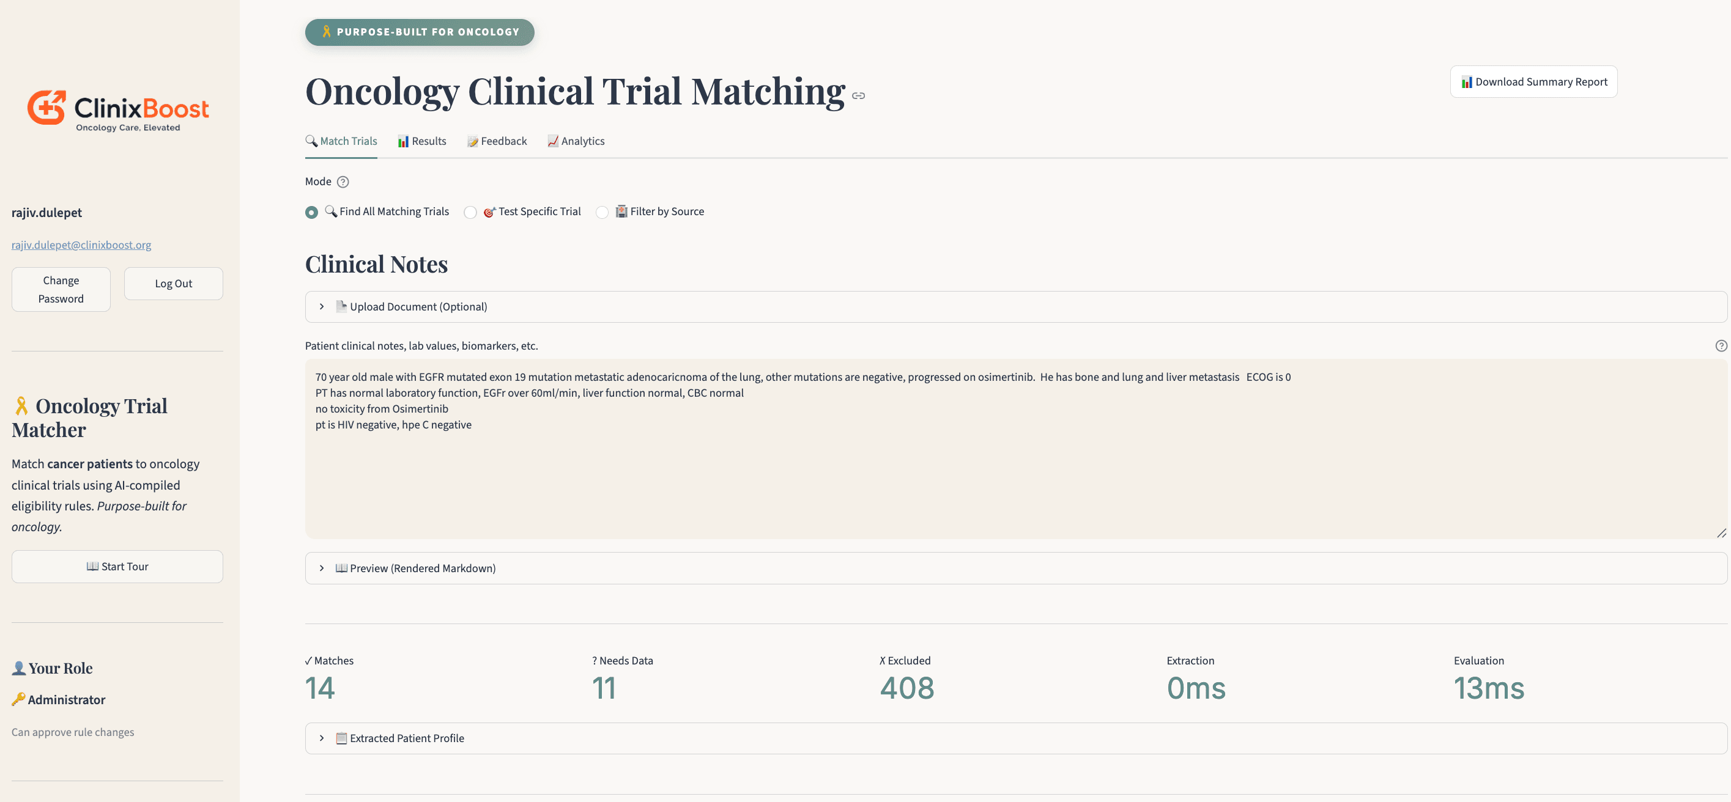Viewport: 1731px width, 802px height.
Task: Click the ribbon icon beside Oncology Trial Matcher
Action: click(x=21, y=406)
